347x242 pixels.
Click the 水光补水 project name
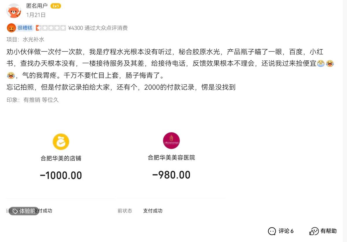pyautogui.click(x=34, y=40)
